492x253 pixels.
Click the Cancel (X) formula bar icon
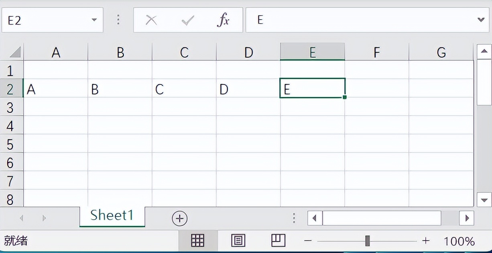tap(151, 20)
